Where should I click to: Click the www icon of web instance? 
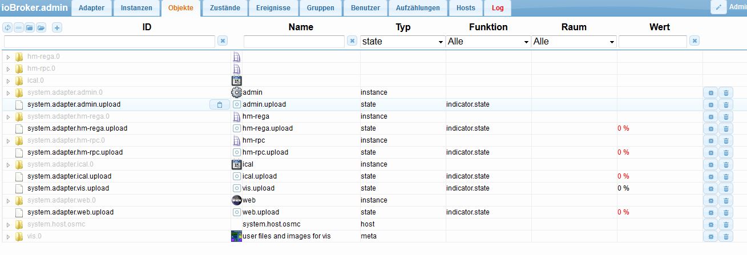click(x=236, y=200)
